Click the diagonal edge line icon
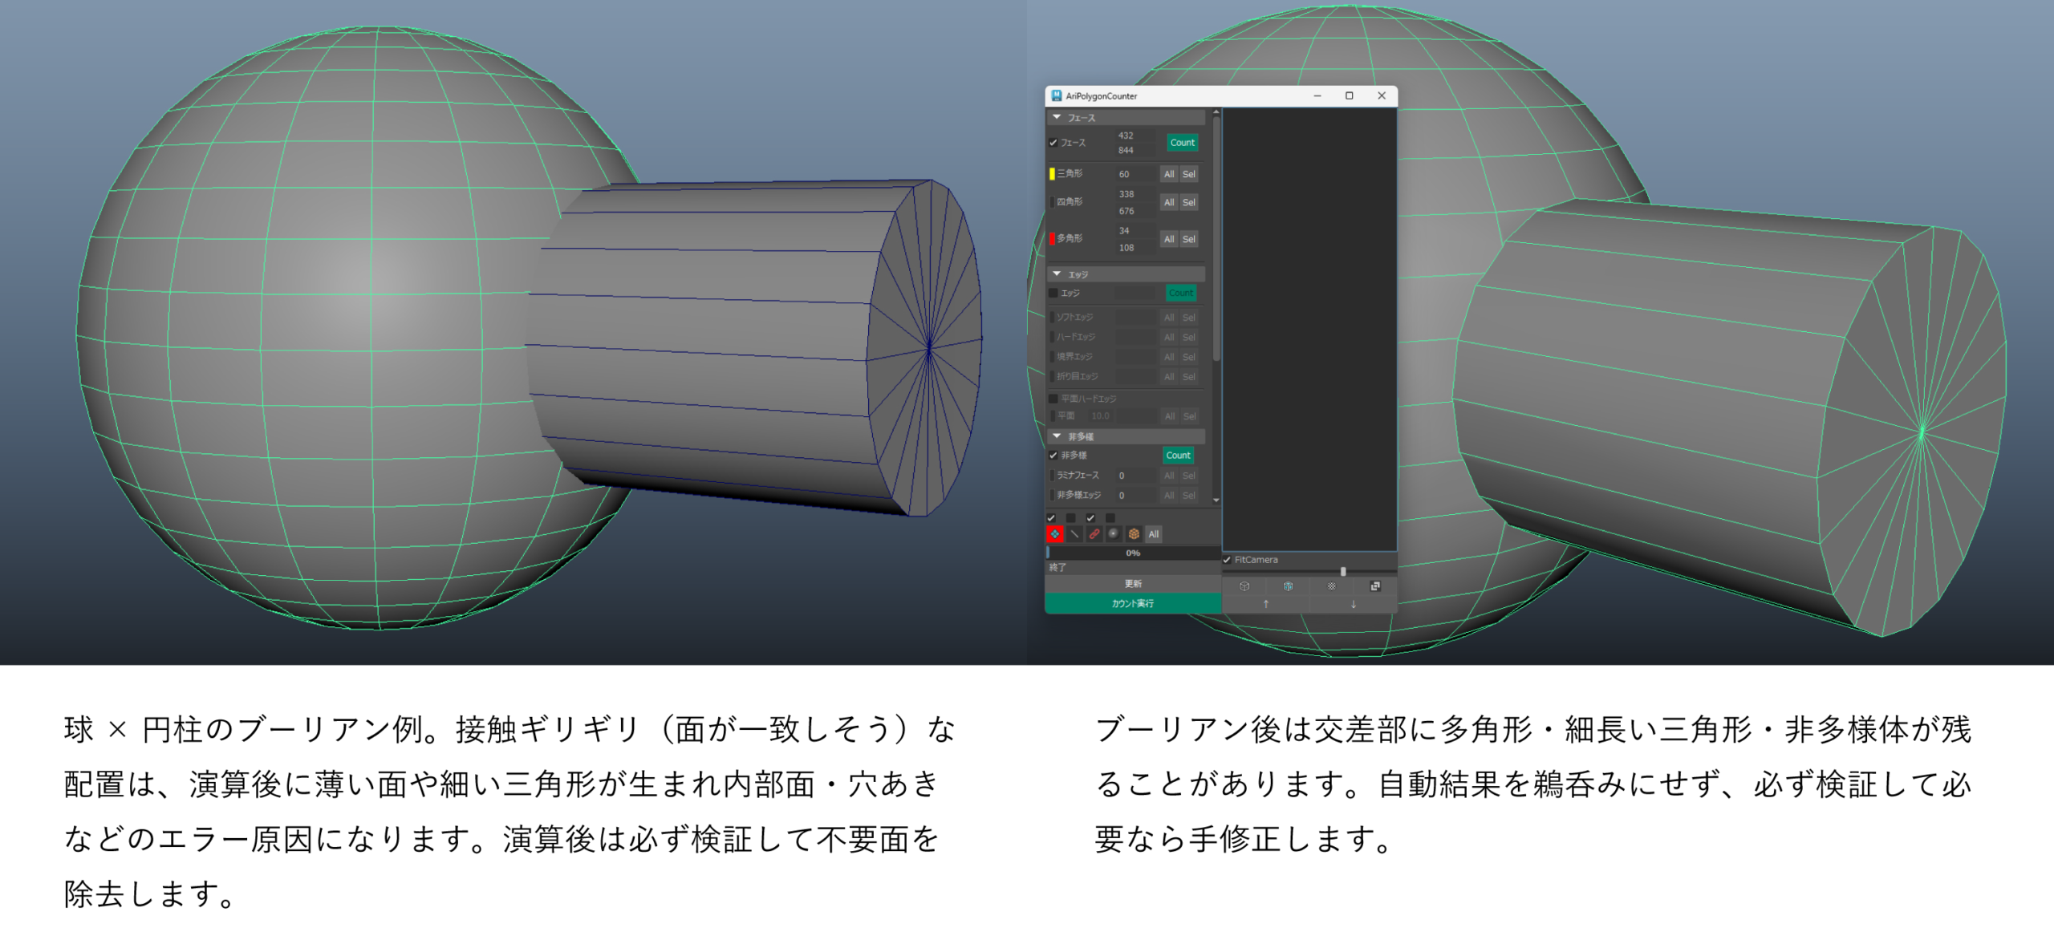Image resolution: width=2054 pixels, height=936 pixels. click(1074, 534)
